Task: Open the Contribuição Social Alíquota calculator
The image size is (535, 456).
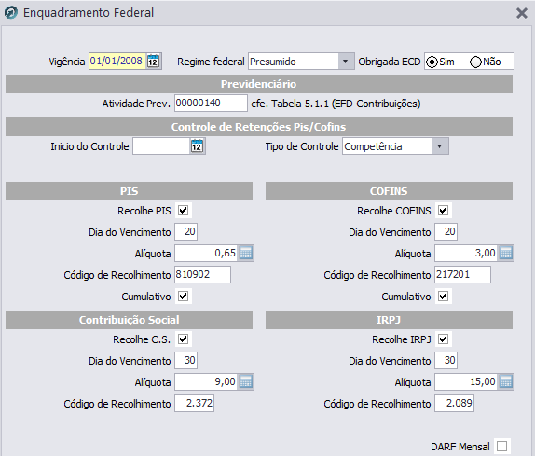Action: 246,381
